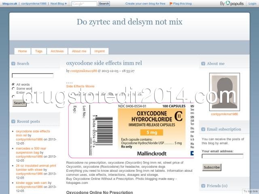Click the profile avatar picture

tap(225, 92)
